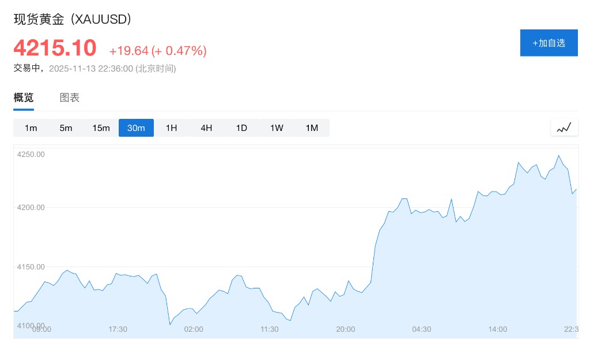Viewport: 590px width, 345px height.
Task: Switch chart to 1H interval
Action: click(x=171, y=127)
